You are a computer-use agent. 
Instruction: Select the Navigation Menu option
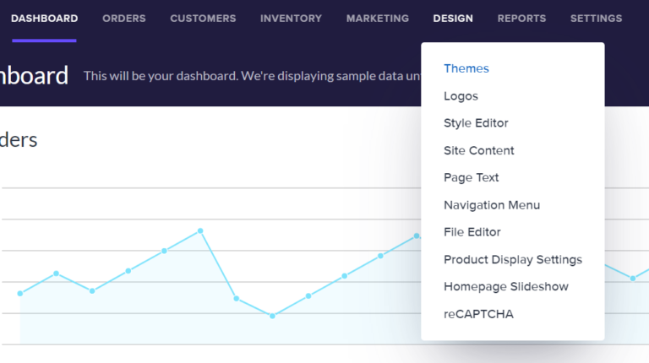(x=491, y=205)
